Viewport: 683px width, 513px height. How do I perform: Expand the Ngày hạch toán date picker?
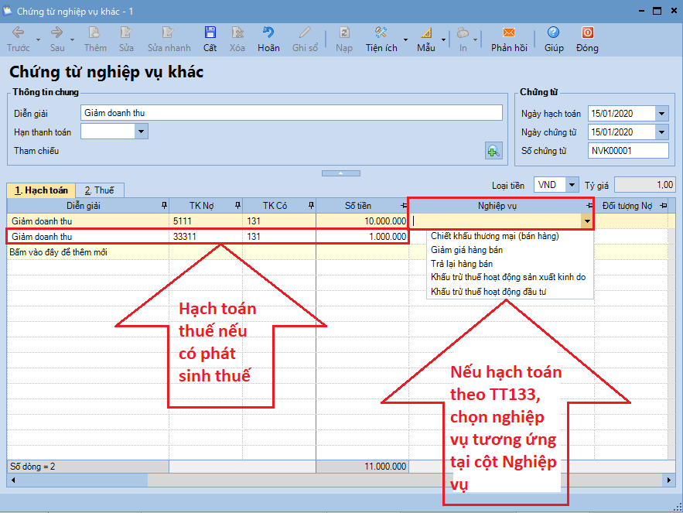[x=661, y=114]
